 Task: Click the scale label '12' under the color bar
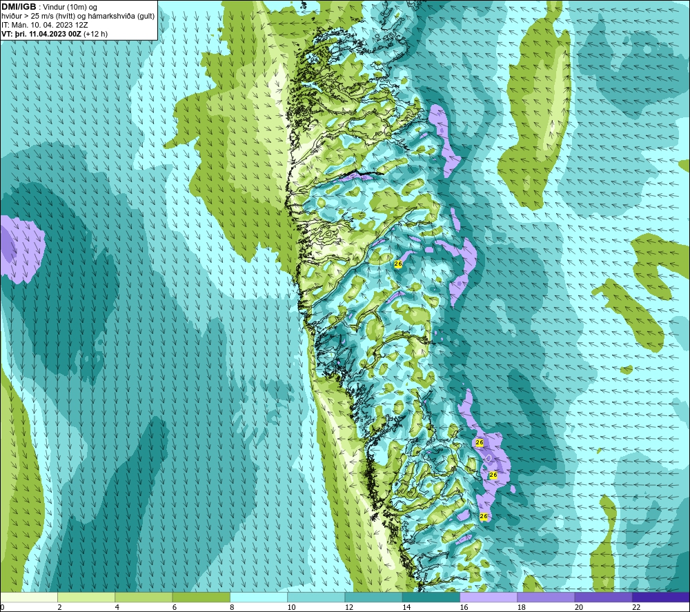tap(349, 607)
